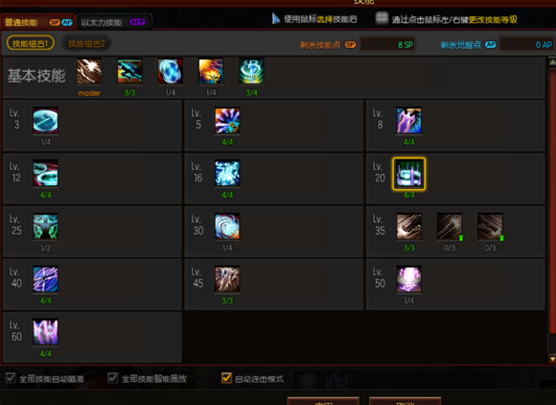The image size is (556, 405).
Task: Click the master-level basic skill icon
Action: pyautogui.click(x=89, y=71)
